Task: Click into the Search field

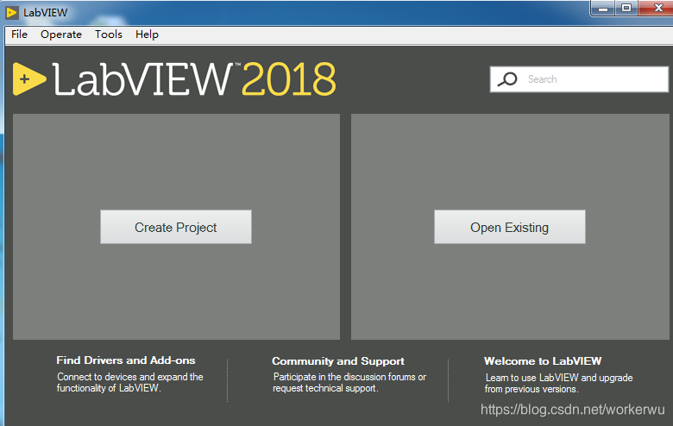Action: click(579, 79)
